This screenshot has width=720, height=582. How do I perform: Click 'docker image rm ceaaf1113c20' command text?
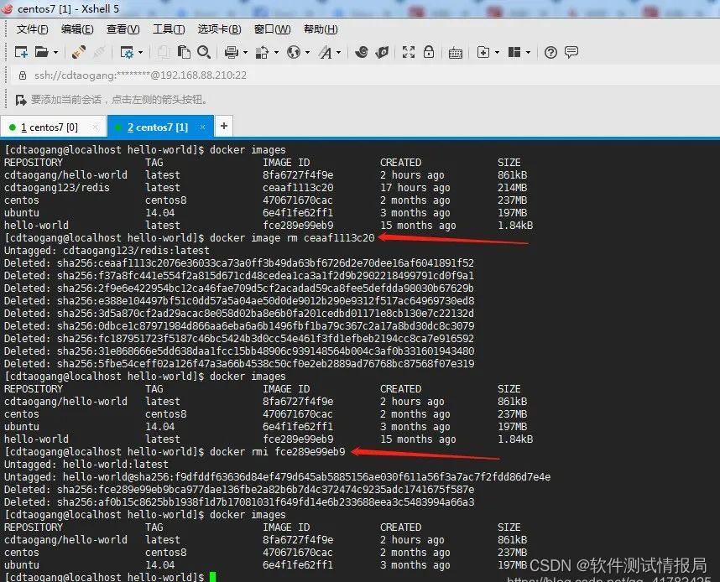click(x=292, y=238)
